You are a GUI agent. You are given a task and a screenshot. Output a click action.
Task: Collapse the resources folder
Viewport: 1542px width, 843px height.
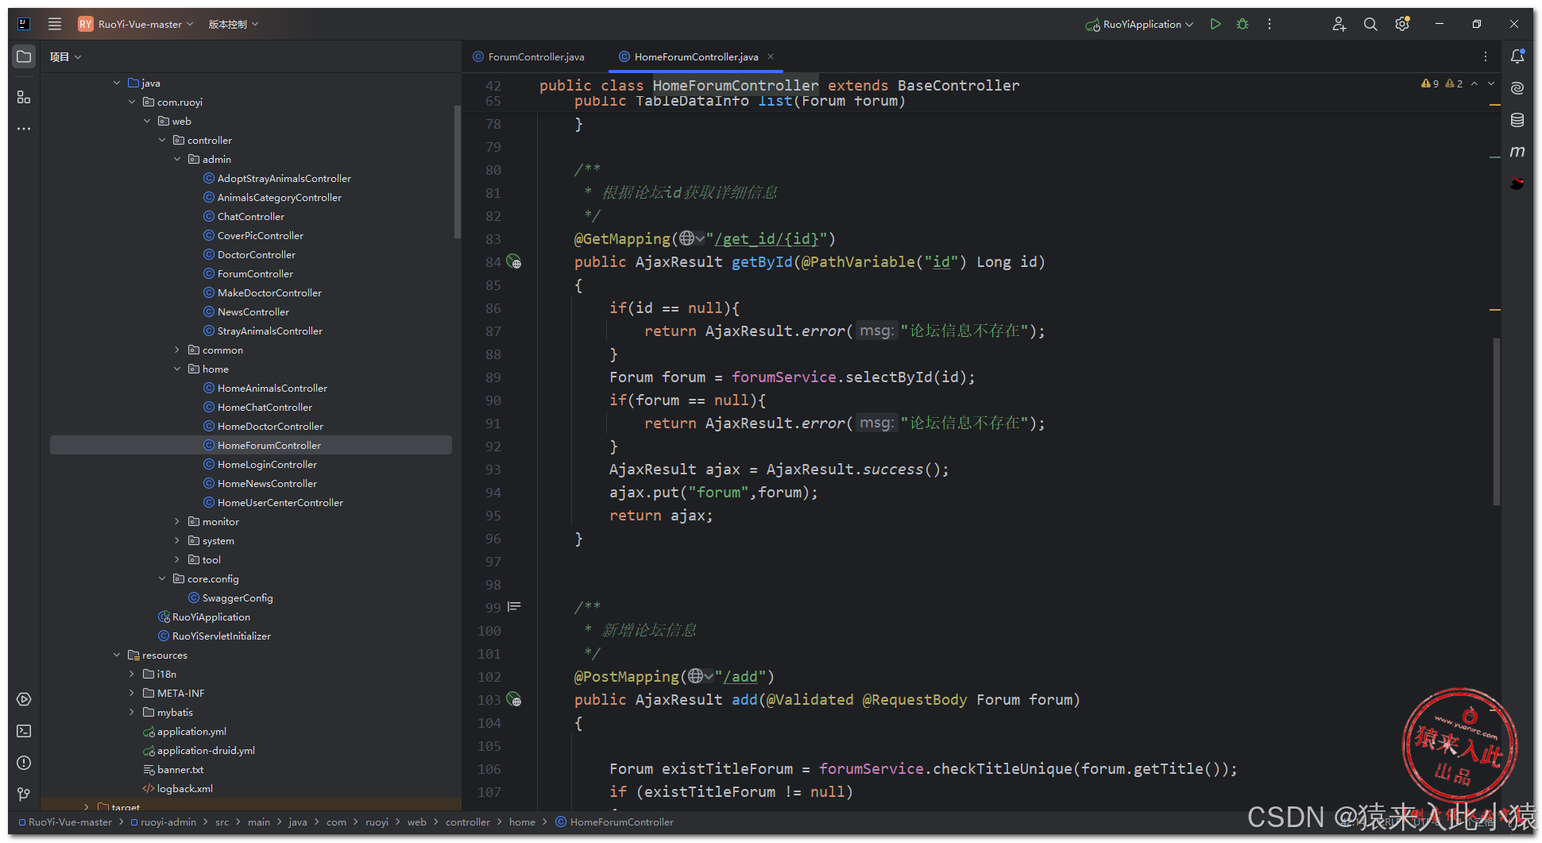[x=117, y=655]
